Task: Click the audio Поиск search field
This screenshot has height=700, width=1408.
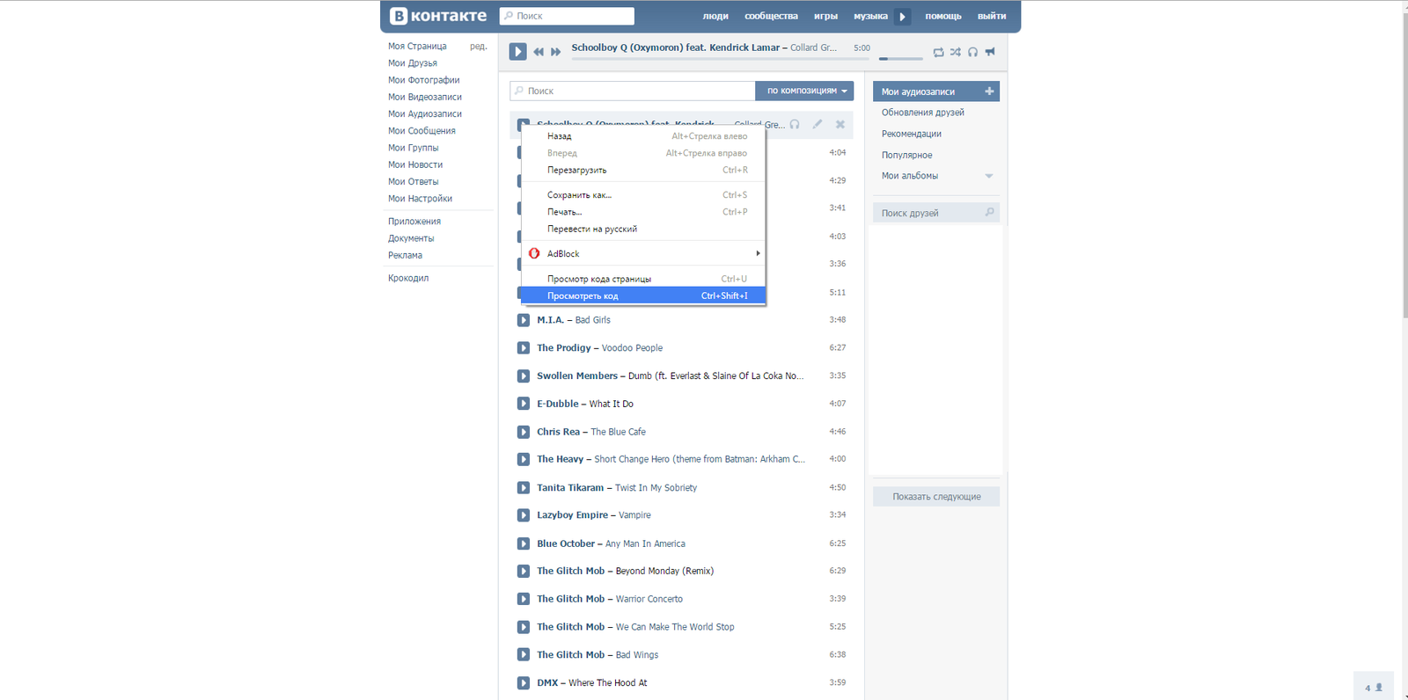Action: click(632, 91)
